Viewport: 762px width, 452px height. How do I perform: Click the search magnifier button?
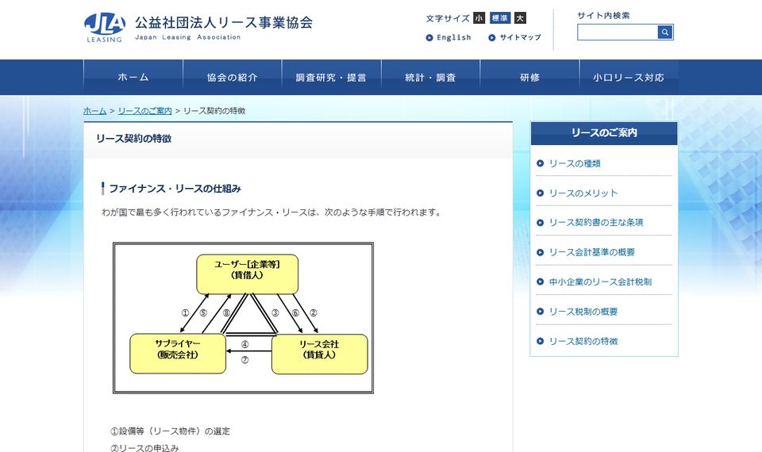(x=665, y=32)
